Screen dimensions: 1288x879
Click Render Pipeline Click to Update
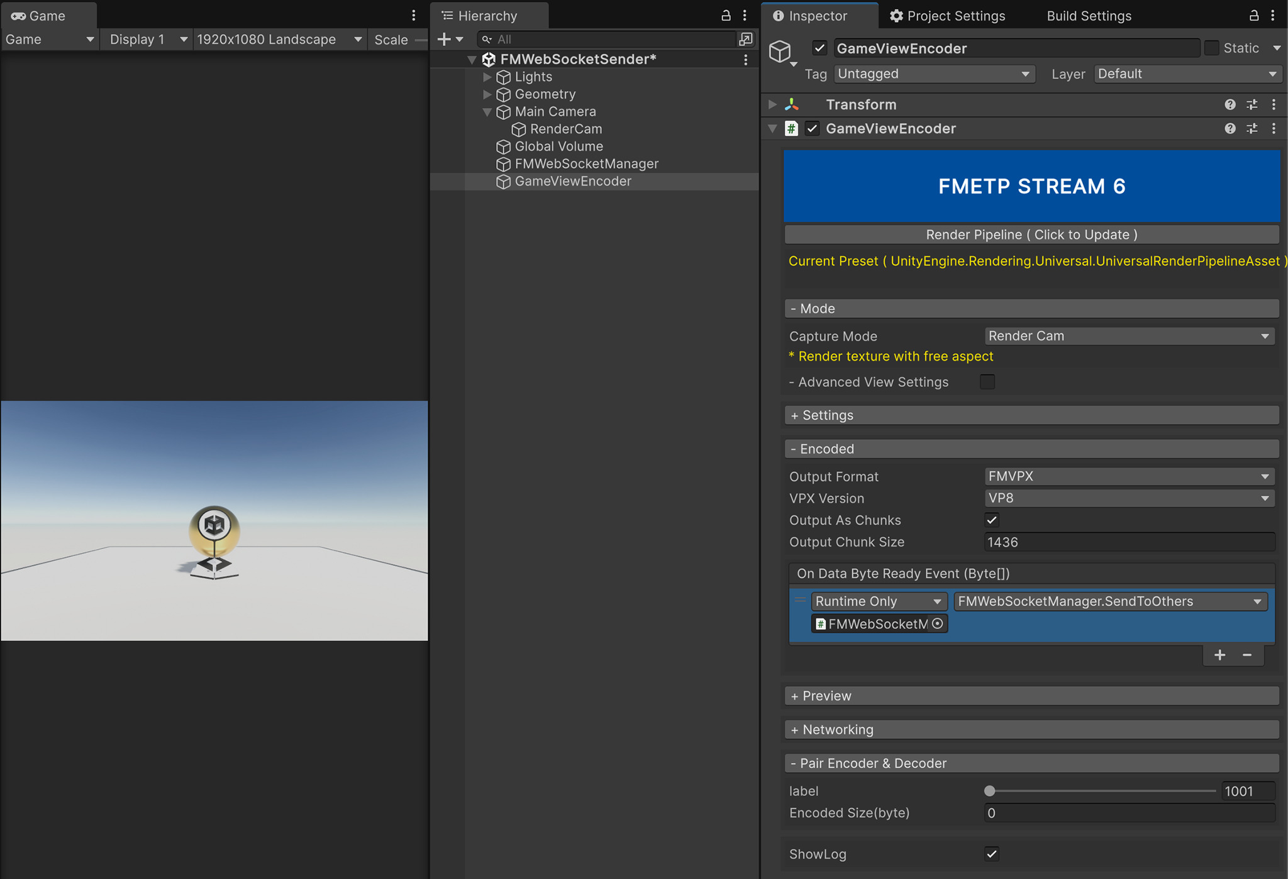pyautogui.click(x=1031, y=234)
